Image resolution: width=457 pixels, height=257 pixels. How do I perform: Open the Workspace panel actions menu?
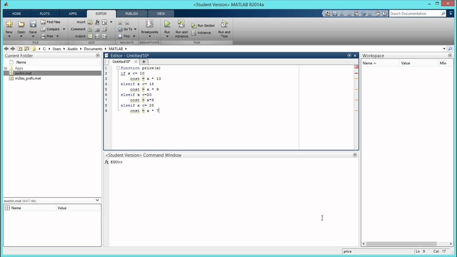[x=450, y=56]
